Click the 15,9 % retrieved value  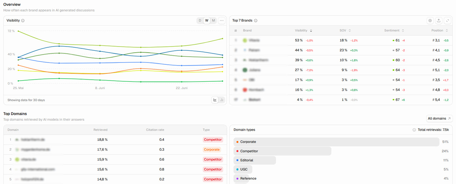(x=102, y=159)
